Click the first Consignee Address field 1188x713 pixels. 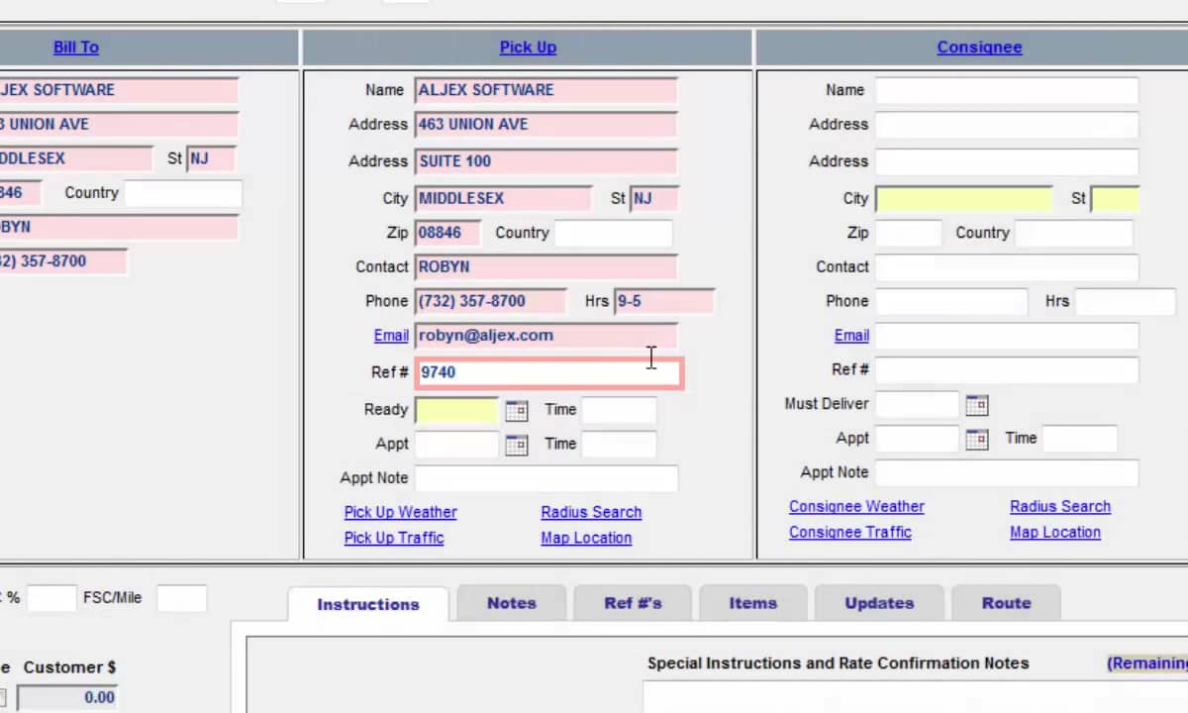click(x=1006, y=125)
